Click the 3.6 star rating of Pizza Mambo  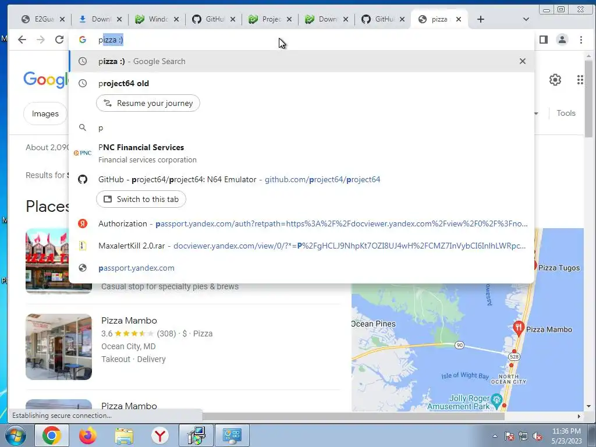127,334
